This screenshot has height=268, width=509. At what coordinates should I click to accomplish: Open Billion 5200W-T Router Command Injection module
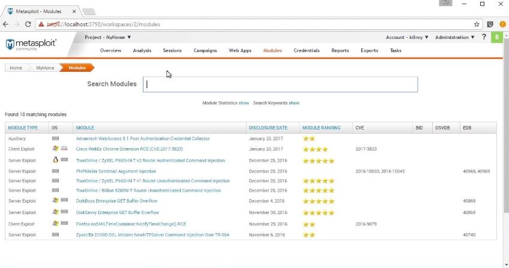148,191
